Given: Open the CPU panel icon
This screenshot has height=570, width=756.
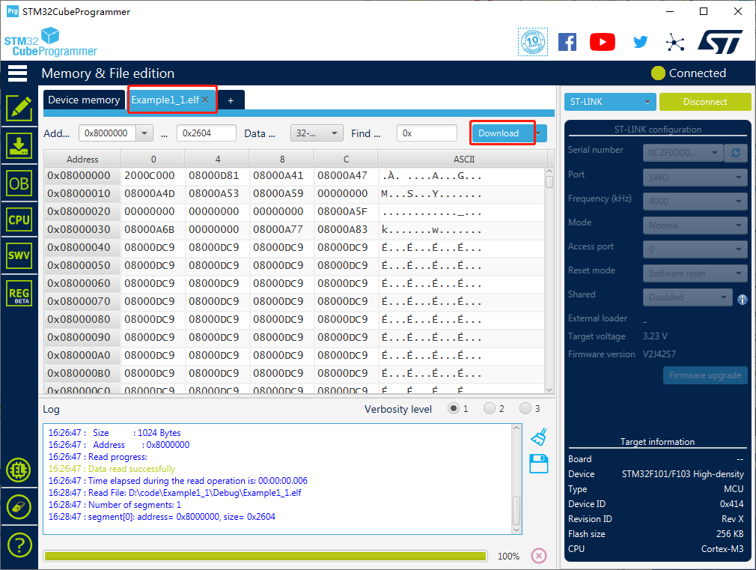Looking at the screenshot, I should pyautogui.click(x=19, y=220).
